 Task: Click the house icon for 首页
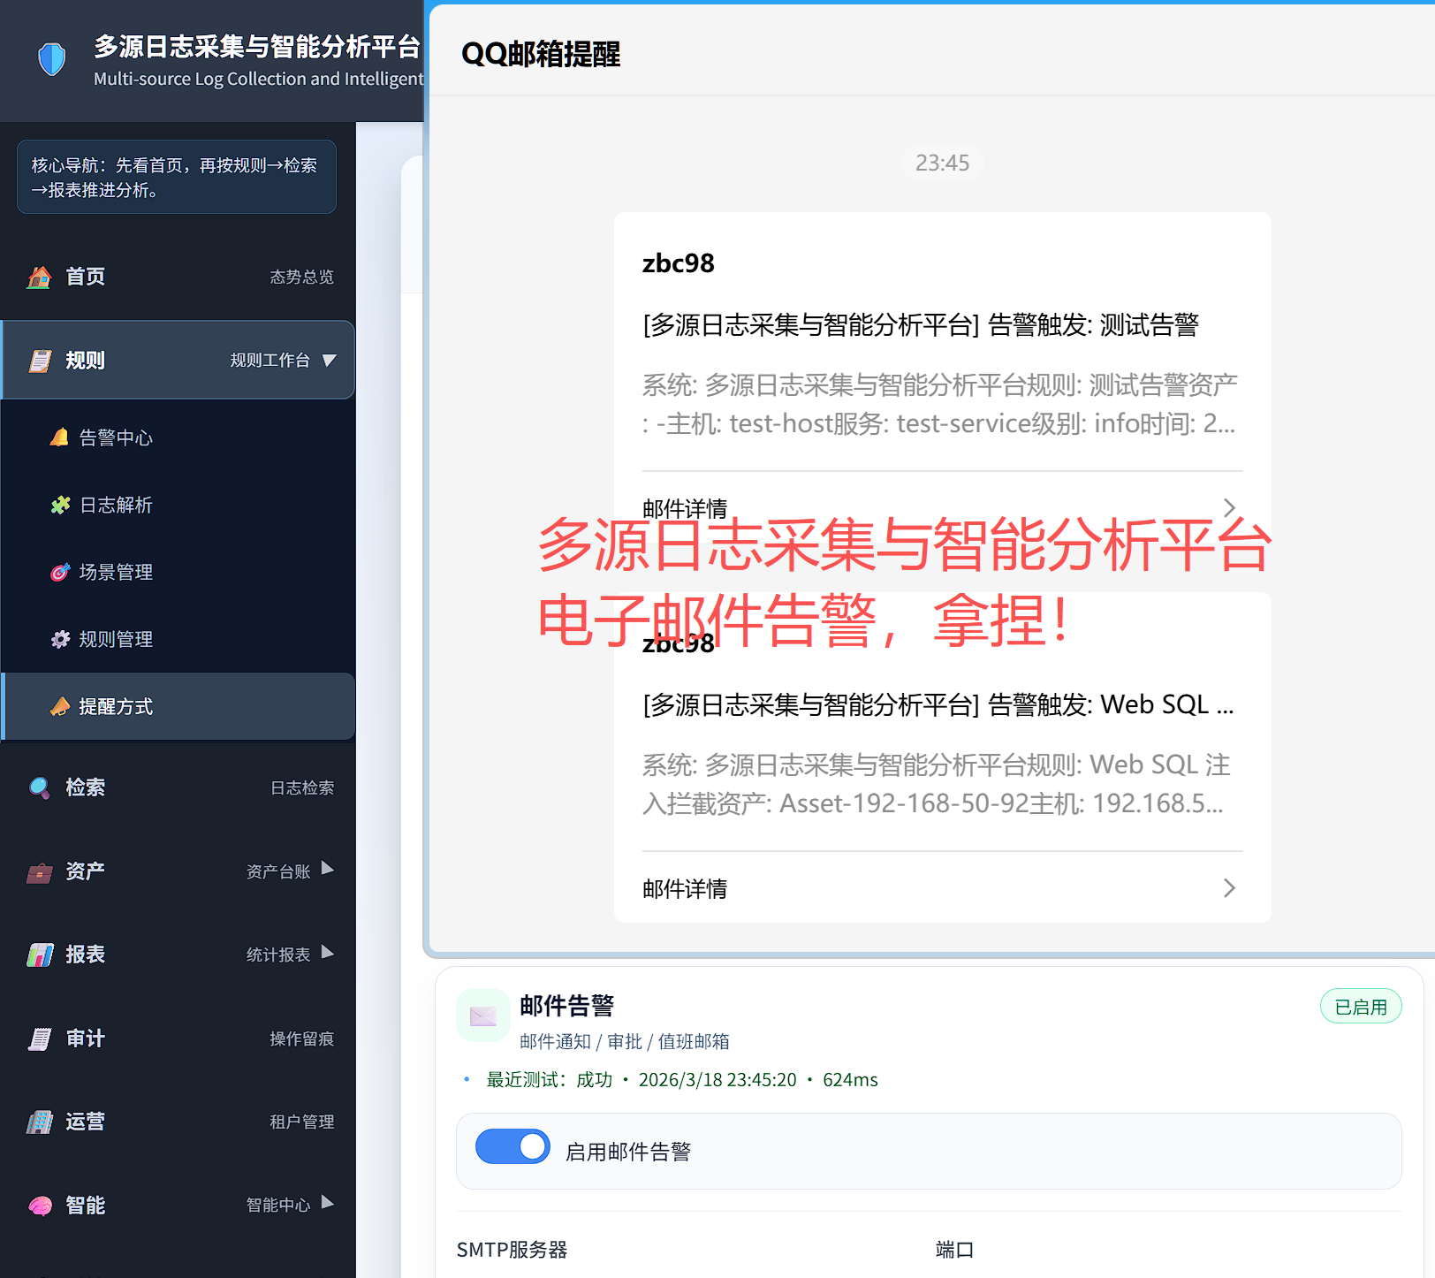pos(39,277)
